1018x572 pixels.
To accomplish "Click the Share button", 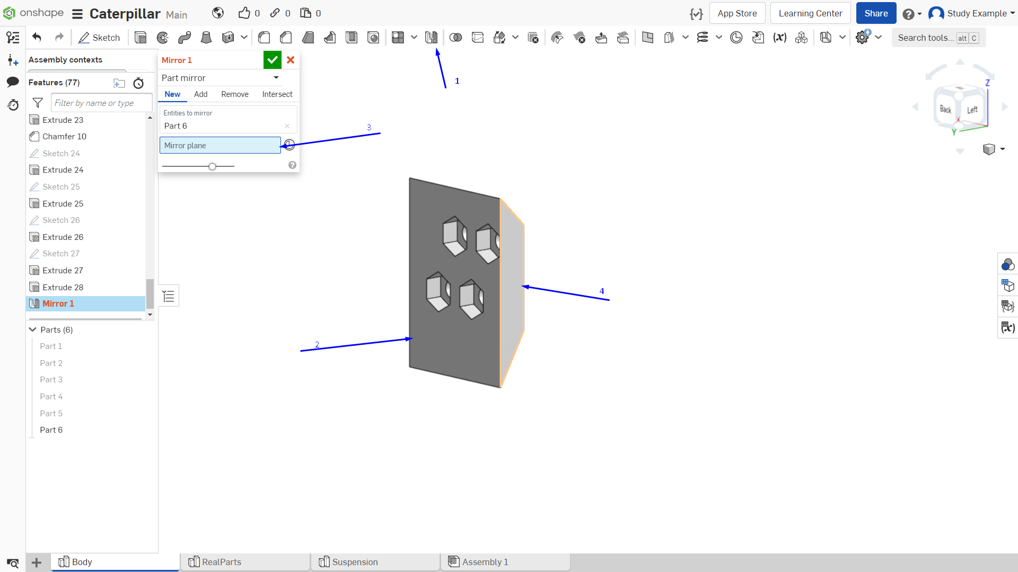I will click(876, 13).
